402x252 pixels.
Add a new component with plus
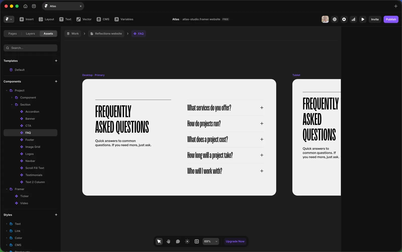[x=56, y=81]
